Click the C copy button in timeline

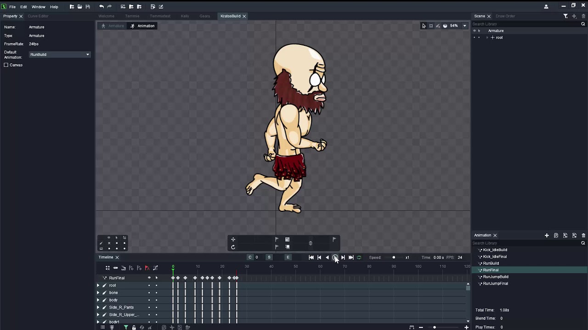coord(250,258)
